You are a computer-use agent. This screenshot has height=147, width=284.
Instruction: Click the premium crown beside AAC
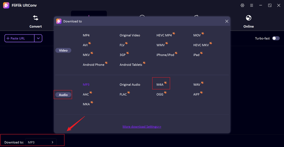click(91, 93)
